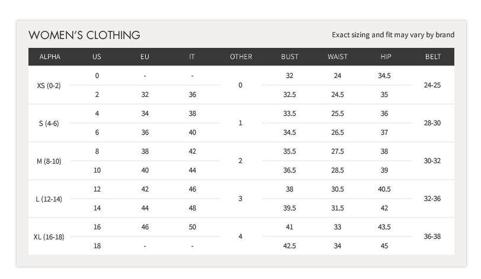Click the 'Exact sizing and fit' note
481x279 pixels.
[393, 35]
